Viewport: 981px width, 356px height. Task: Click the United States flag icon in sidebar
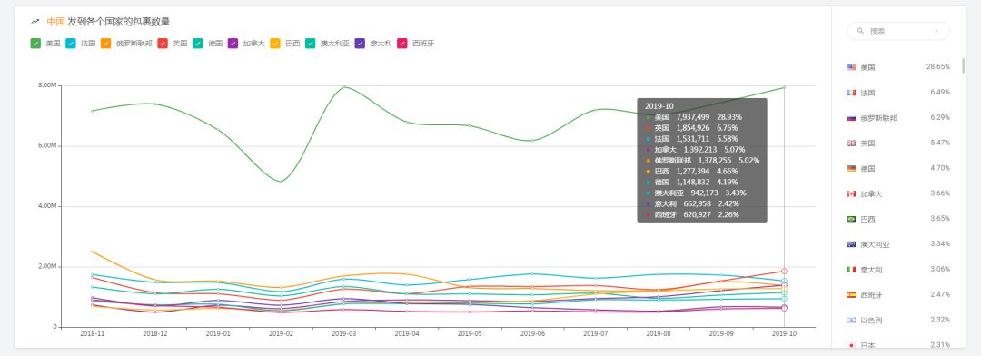click(851, 67)
